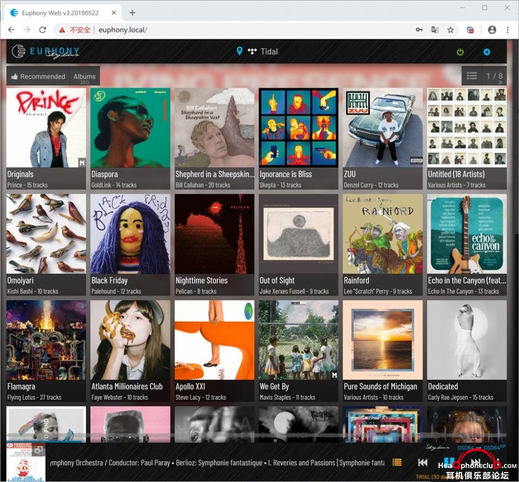Click the saved-password key icon
This screenshot has height=482, width=519.
419,30
